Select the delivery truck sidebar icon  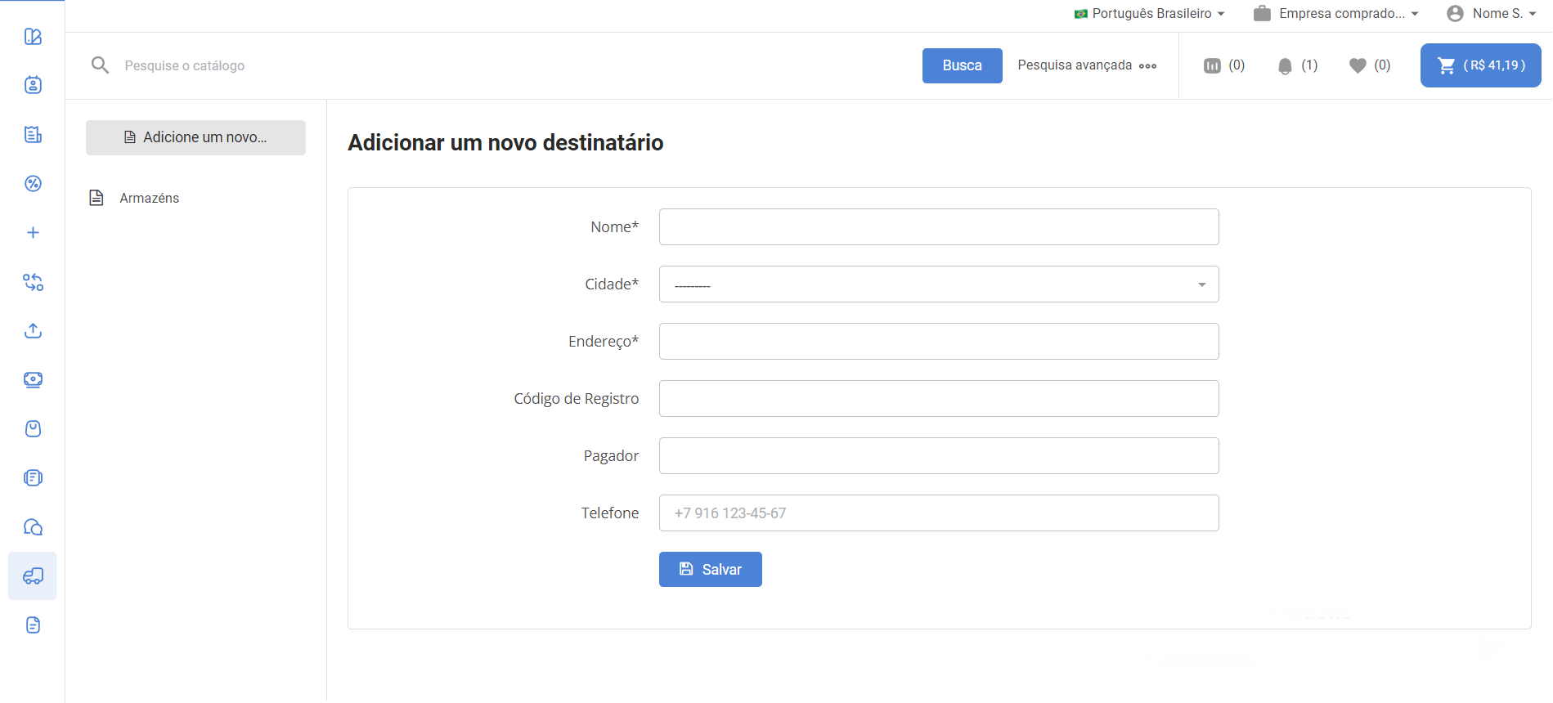(33, 576)
